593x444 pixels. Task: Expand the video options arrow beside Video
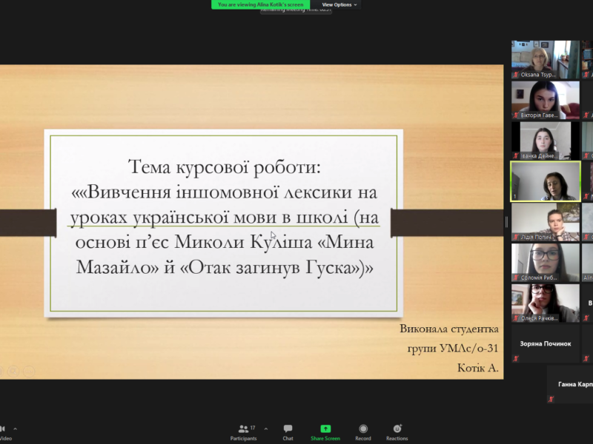click(15, 428)
